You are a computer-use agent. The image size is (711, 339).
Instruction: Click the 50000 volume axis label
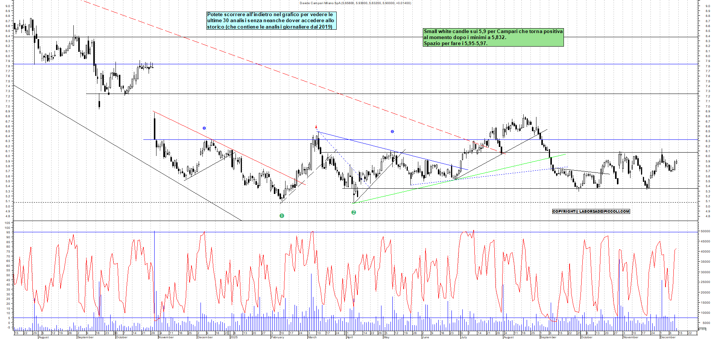(705, 232)
